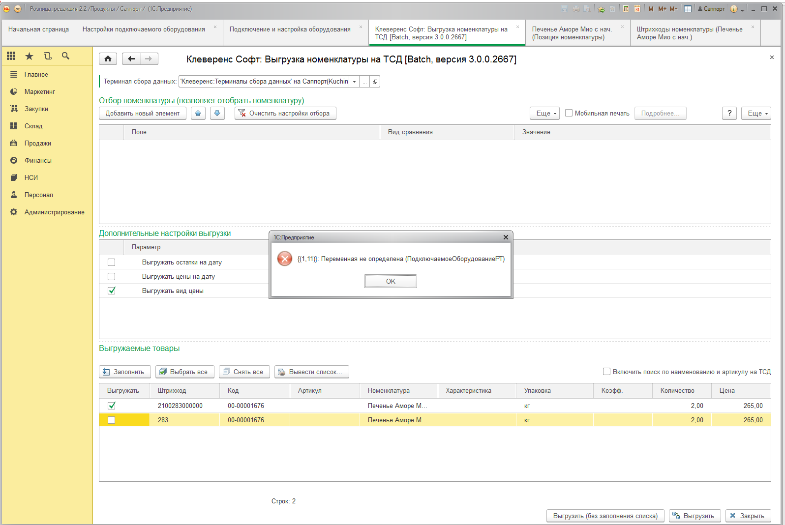Close the error dialog with X

[x=506, y=237]
